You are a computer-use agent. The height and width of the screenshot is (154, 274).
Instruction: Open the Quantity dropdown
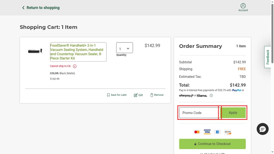124,48
